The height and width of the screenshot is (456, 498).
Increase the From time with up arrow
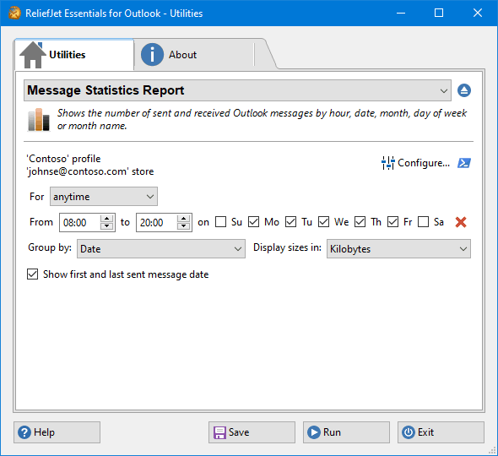tap(106, 219)
